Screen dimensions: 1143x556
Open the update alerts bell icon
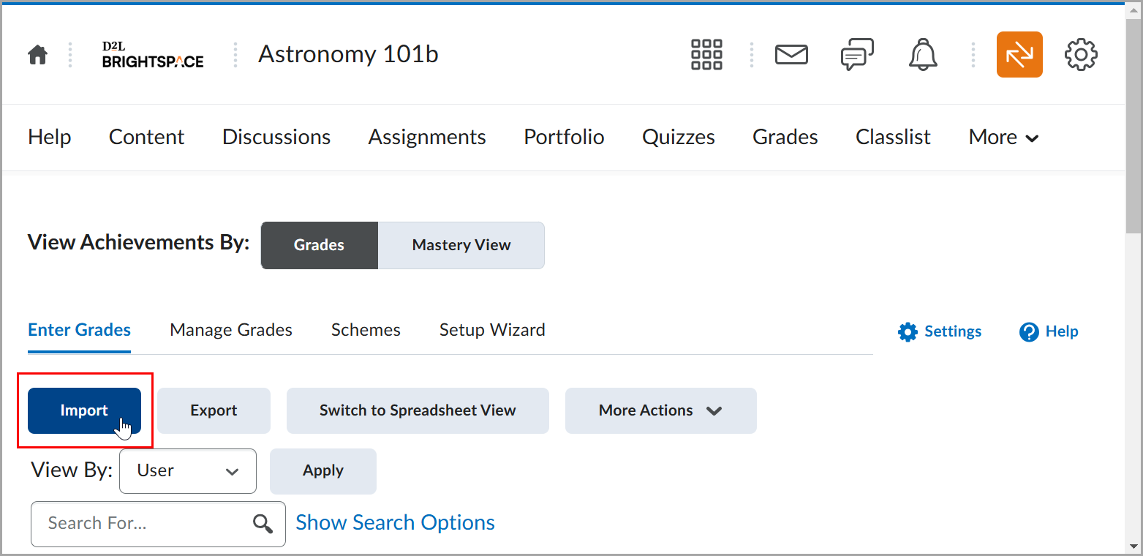tap(923, 55)
